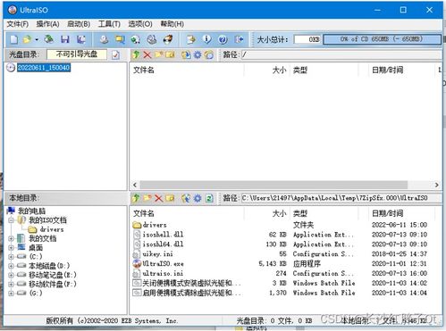Click the Save floppy disk icon

pos(64,39)
